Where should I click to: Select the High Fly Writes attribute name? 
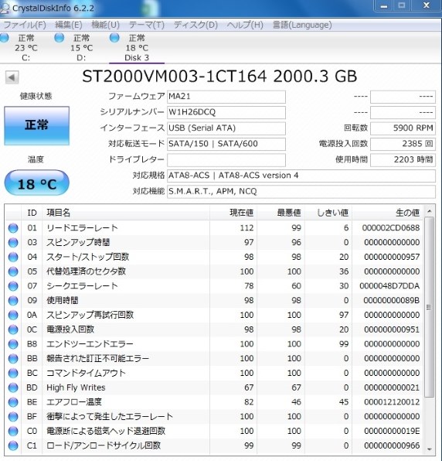76,388
